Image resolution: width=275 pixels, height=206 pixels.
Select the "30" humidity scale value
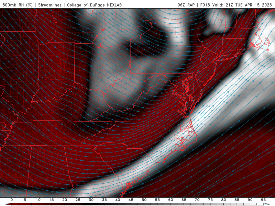(91, 200)
